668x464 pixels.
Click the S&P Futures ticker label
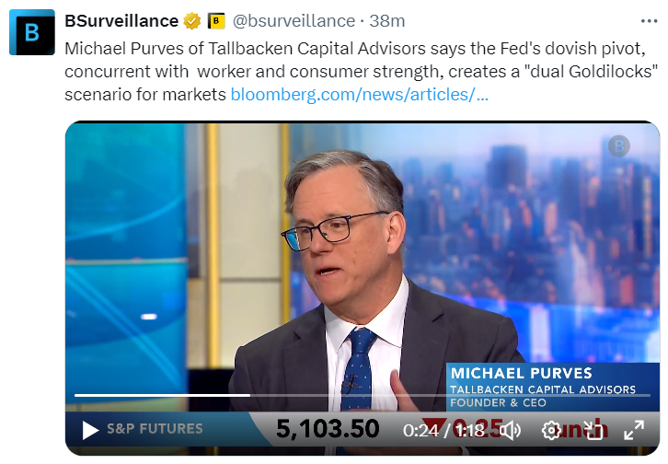click(x=155, y=428)
